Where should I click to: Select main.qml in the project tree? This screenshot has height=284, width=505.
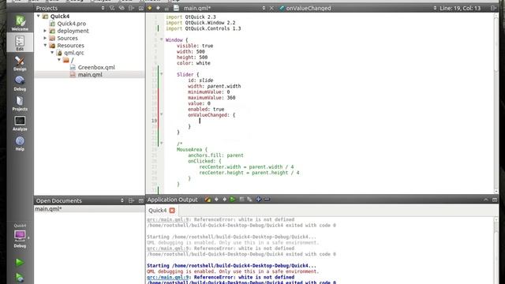[90, 75]
